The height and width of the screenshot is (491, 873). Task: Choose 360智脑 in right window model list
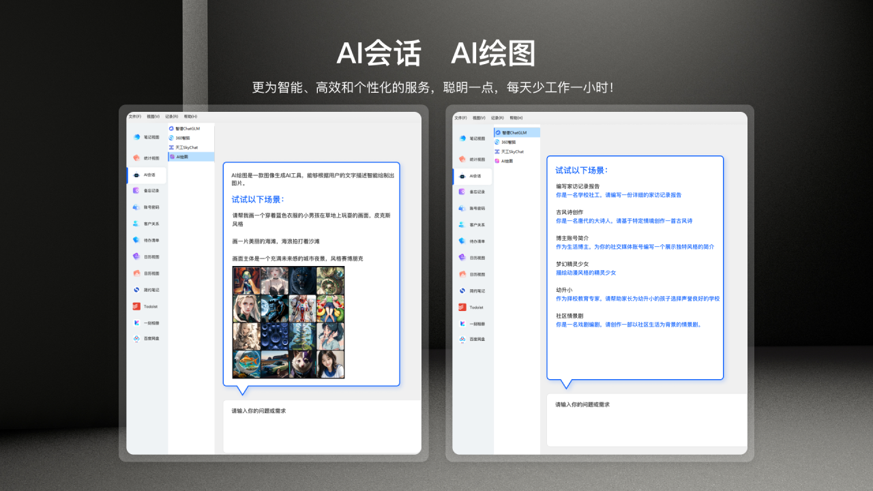tap(509, 142)
